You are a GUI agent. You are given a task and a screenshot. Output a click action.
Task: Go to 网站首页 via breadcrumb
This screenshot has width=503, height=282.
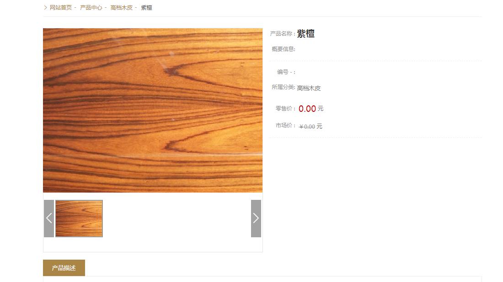point(61,7)
